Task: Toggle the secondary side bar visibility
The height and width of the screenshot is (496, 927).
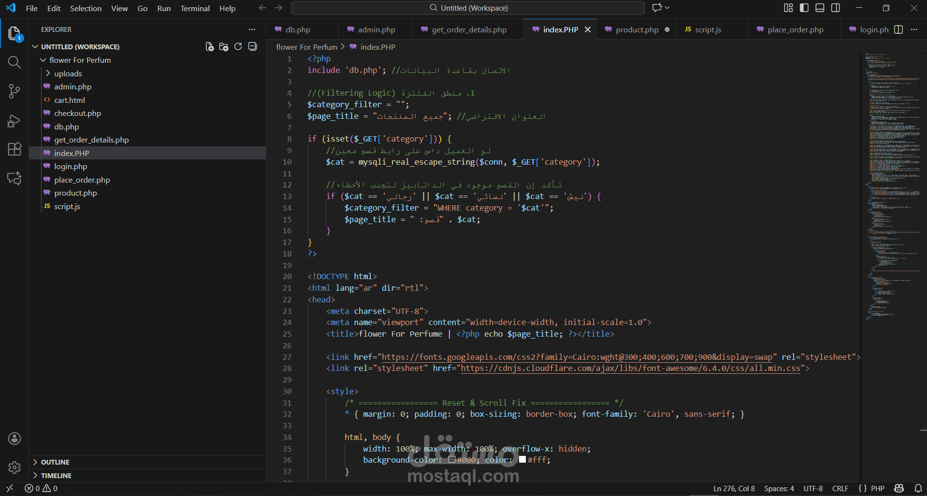Action: [836, 8]
